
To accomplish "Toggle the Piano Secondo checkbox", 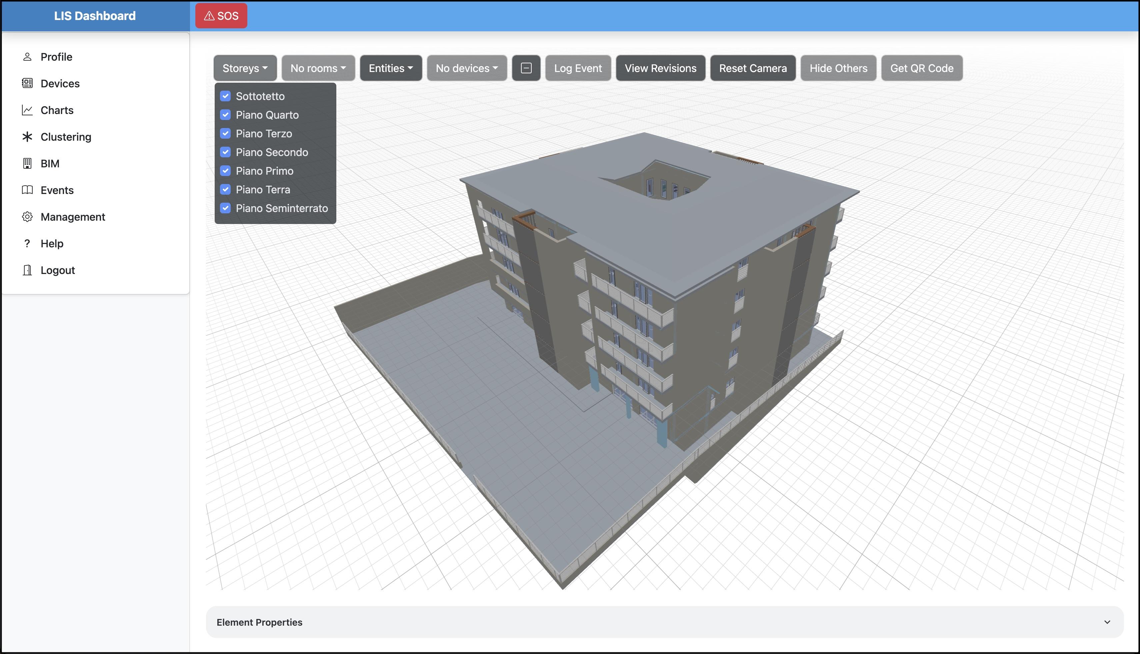I will click(225, 152).
